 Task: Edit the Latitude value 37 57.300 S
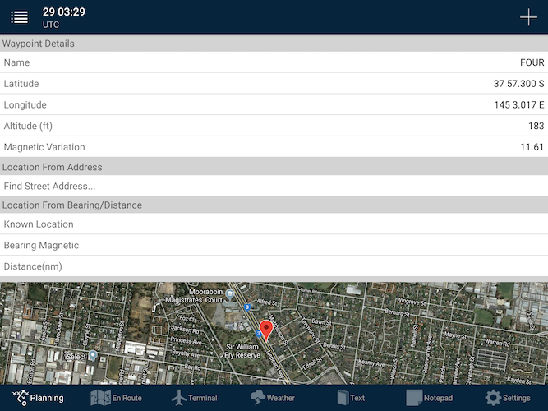518,83
